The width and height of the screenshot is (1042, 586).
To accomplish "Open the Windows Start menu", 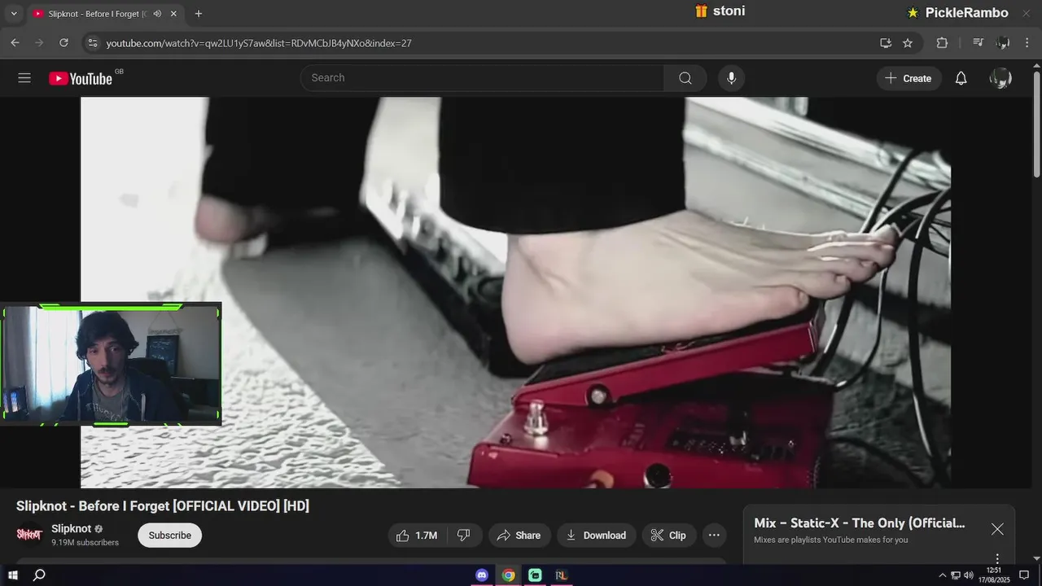I will click(12, 575).
